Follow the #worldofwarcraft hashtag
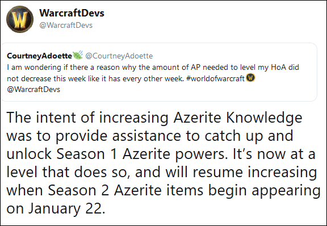Viewport: 327px width, 226px height. 215,79
